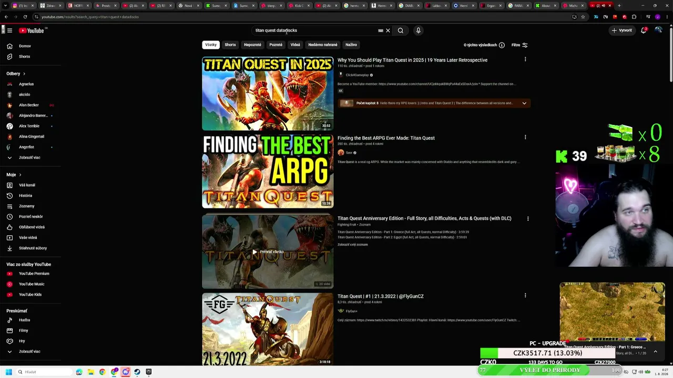Open the Finding the Best ARPG thumbnail
This screenshot has width=673, height=378.
[268, 172]
